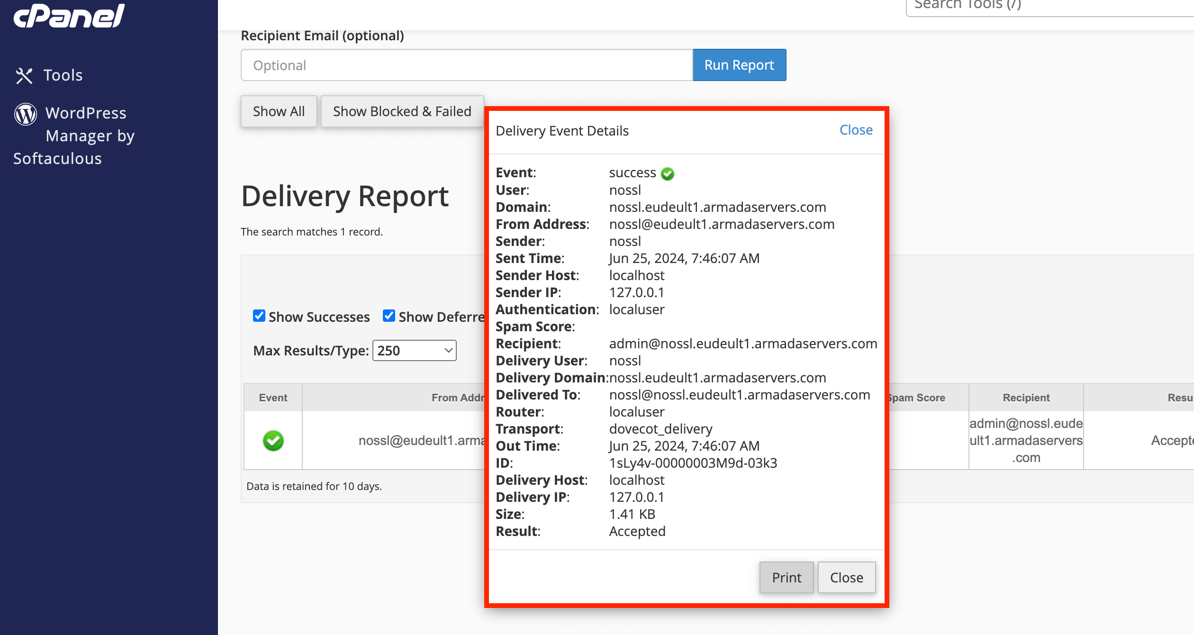Image resolution: width=1194 pixels, height=635 pixels.
Task: Click the Close link in dialog header
Action: click(x=856, y=130)
